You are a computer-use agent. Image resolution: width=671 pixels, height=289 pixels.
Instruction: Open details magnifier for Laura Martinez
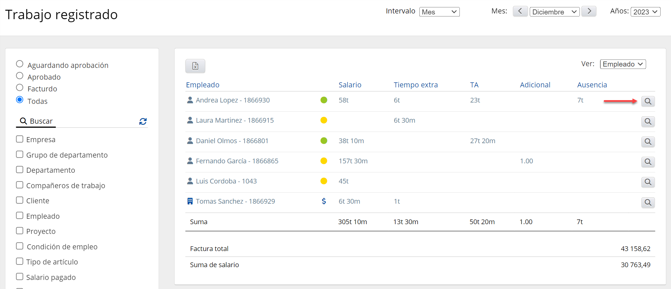click(647, 121)
